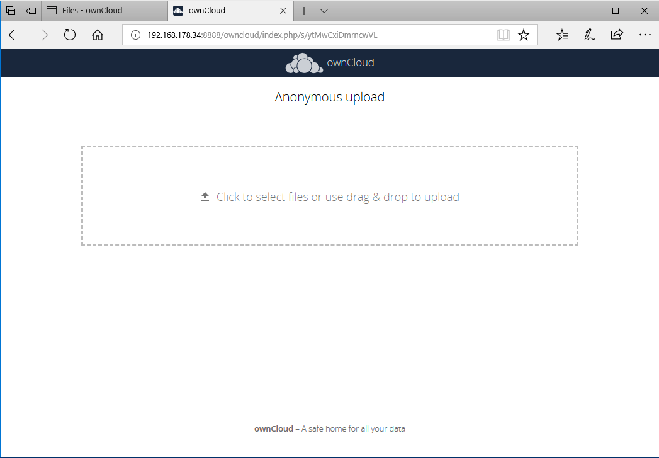The width and height of the screenshot is (659, 458).
Task: Click the ownCloud footer link
Action: (273, 429)
